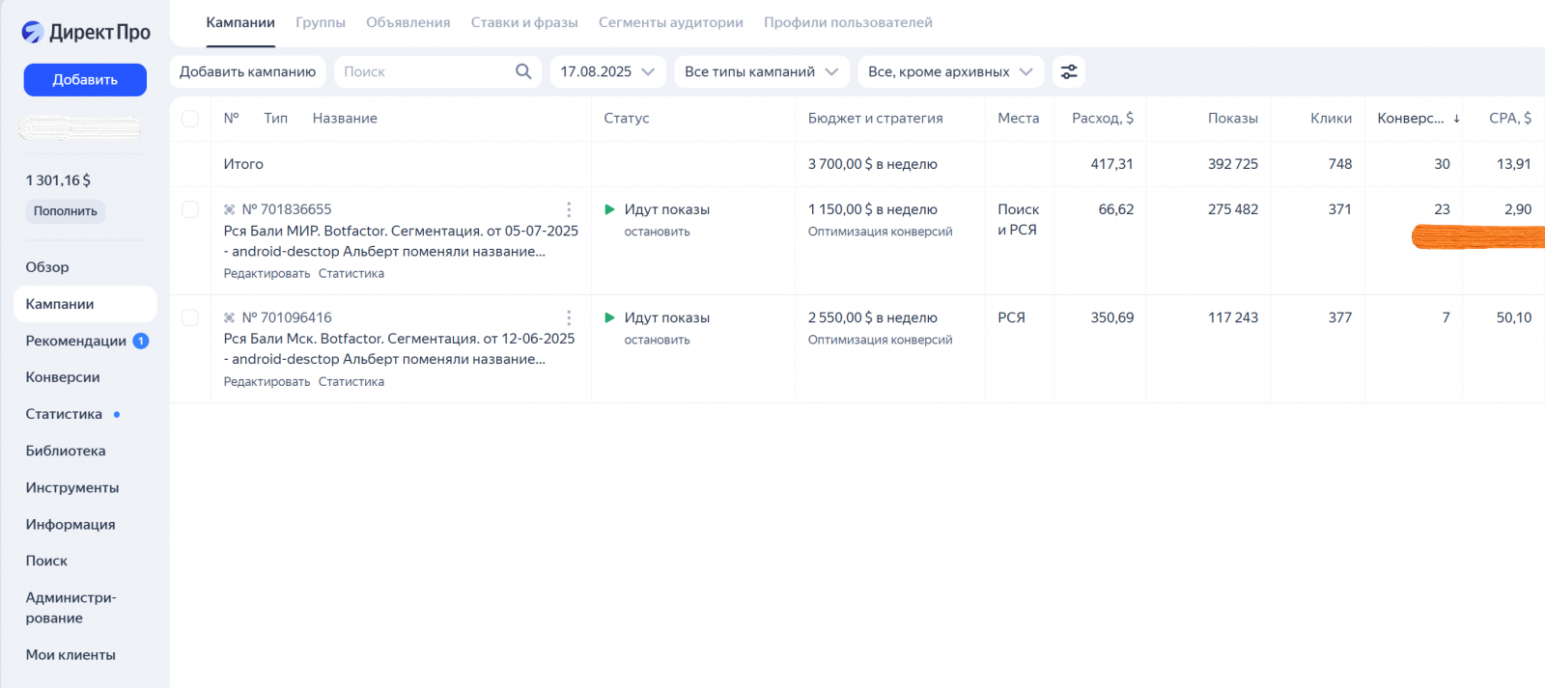The height and width of the screenshot is (688, 1545).
Task: Click the Поиск campaign search field
Action: (x=425, y=71)
